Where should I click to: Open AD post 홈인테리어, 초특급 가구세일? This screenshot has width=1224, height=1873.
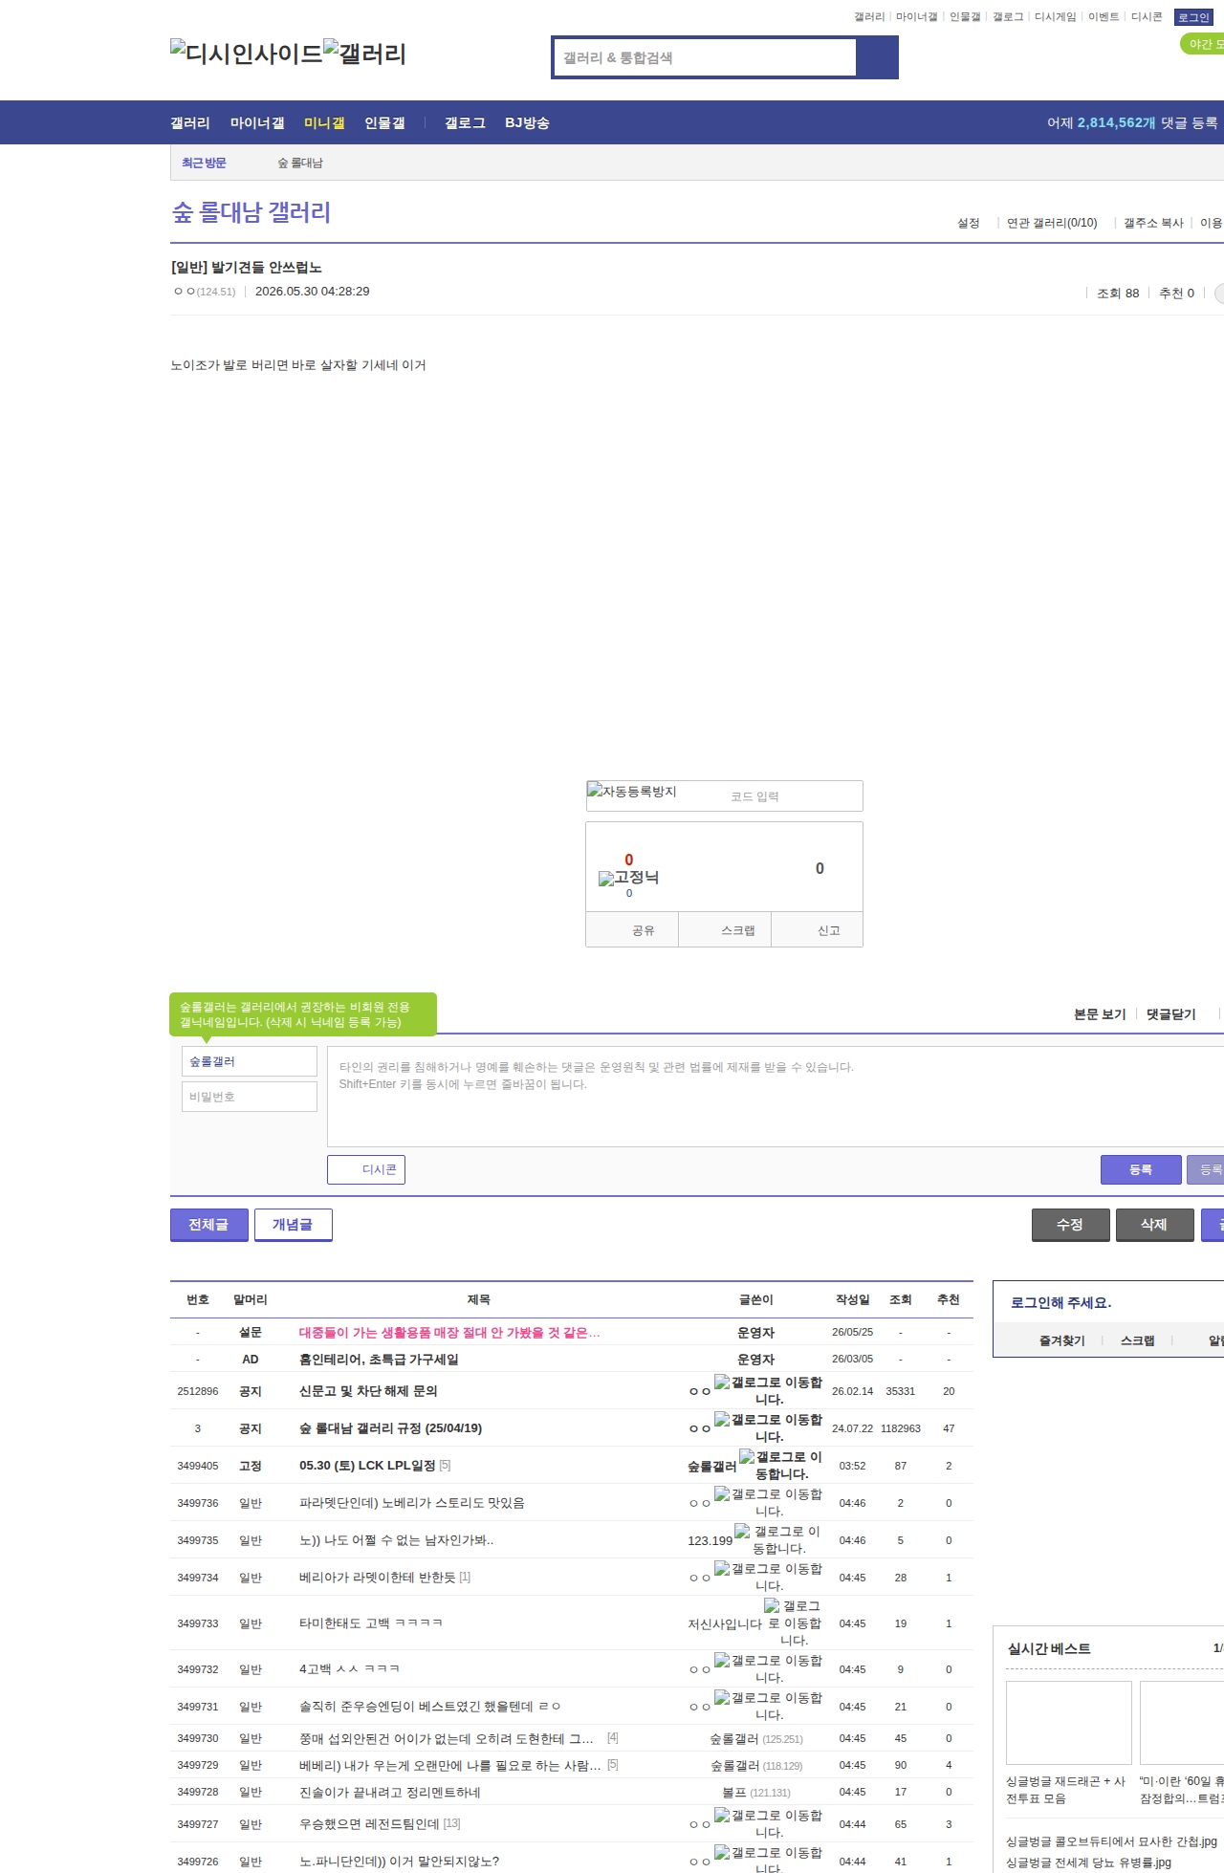379,1360
